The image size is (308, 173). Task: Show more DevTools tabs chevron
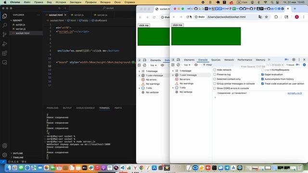coord(269,60)
